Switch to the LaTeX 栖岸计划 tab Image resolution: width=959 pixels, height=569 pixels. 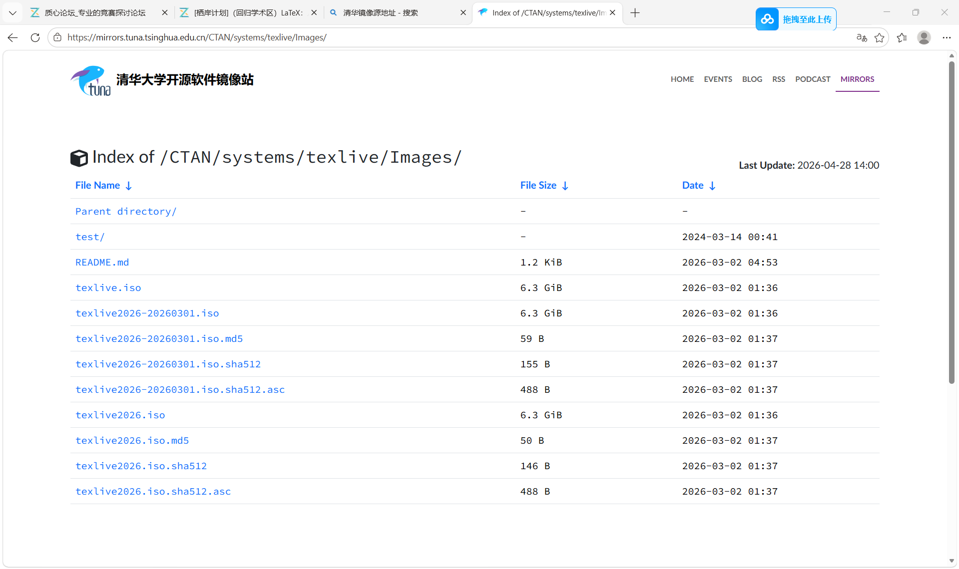(x=248, y=13)
